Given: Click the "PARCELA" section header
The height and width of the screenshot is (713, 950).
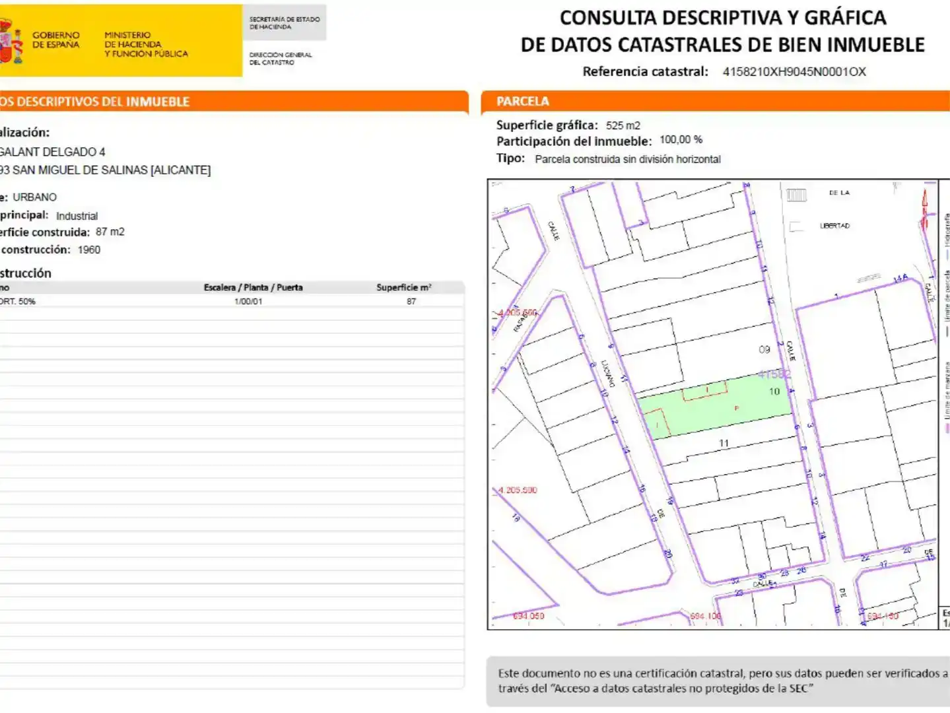Looking at the screenshot, I should [523, 101].
